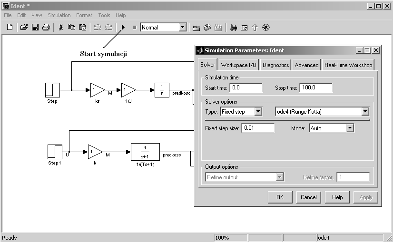393x242 pixels.
Task: Select the 1/(Ts+1) transfer function block
Action: 145,152
